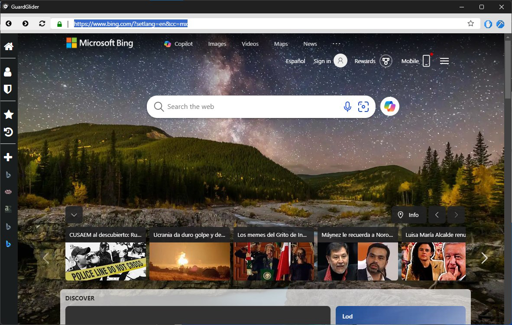This screenshot has height=325, width=512.
Task: Click the Sign in account avatar
Action: [340, 61]
